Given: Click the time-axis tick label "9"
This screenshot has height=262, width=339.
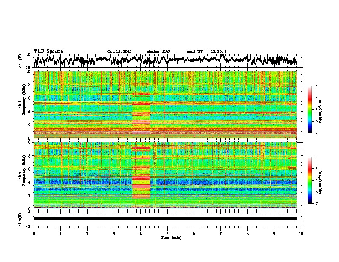Looking at the screenshot, I should click(274, 234).
